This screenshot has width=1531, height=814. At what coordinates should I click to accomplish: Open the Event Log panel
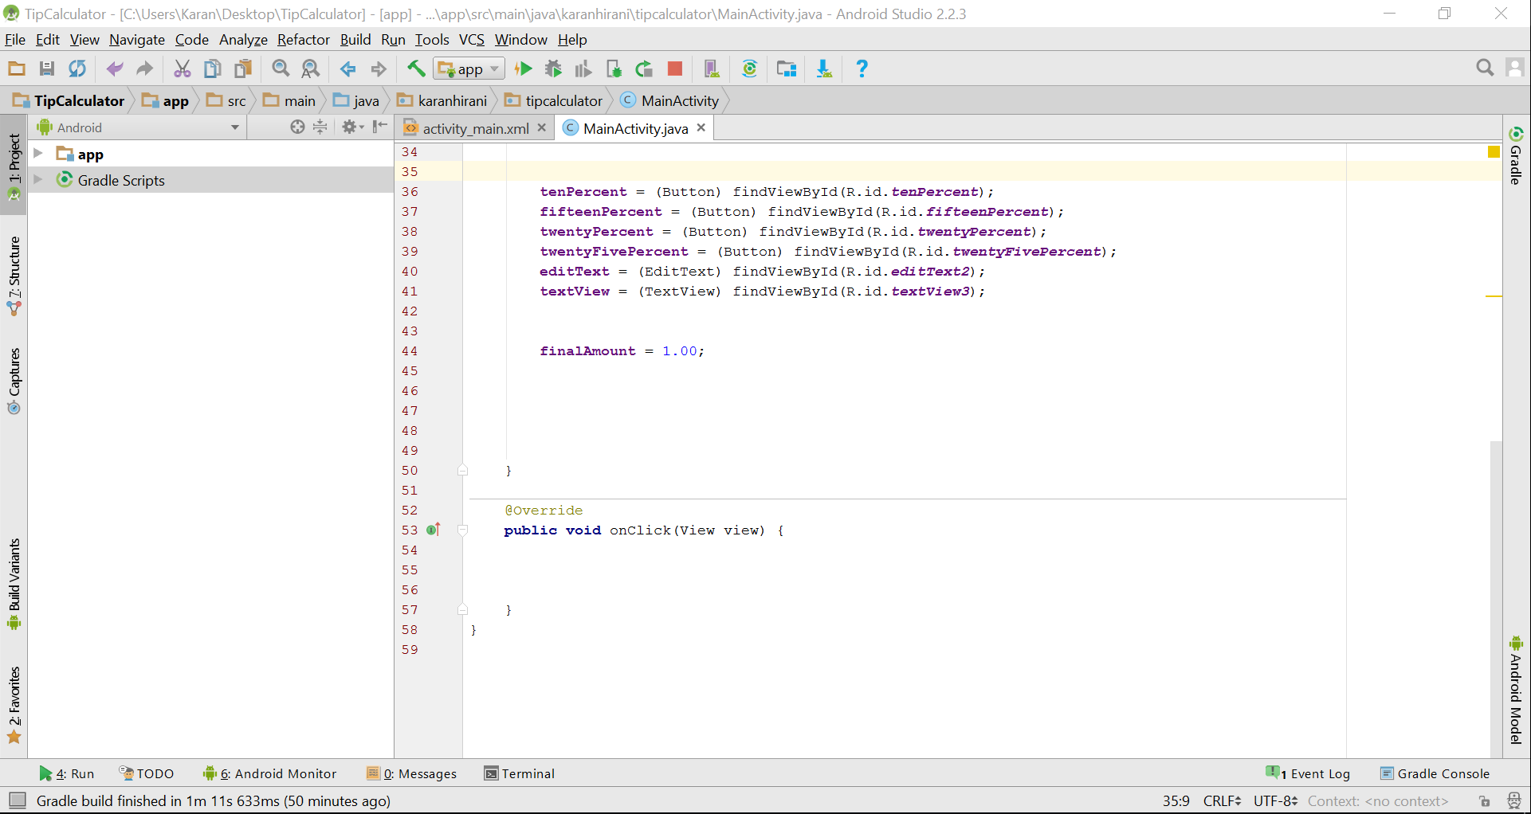click(1308, 773)
